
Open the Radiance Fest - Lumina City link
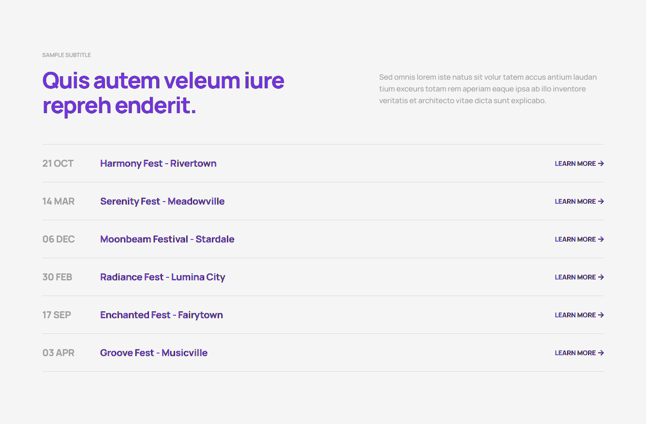tap(162, 277)
